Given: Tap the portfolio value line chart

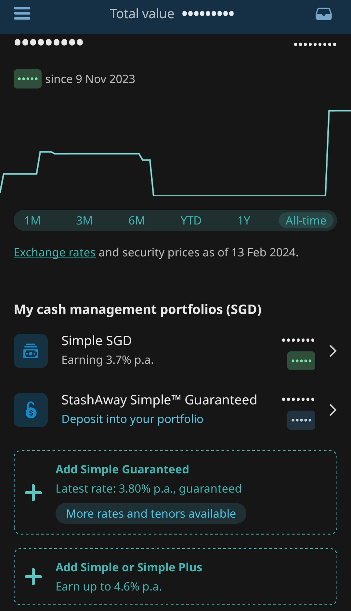Looking at the screenshot, I should 175,153.
